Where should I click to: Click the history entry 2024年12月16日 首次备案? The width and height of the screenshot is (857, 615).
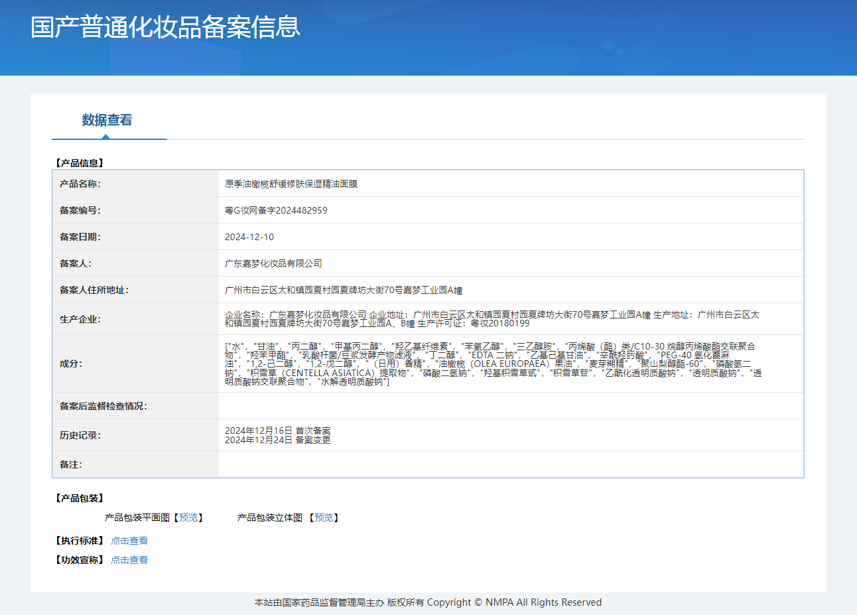pos(277,431)
